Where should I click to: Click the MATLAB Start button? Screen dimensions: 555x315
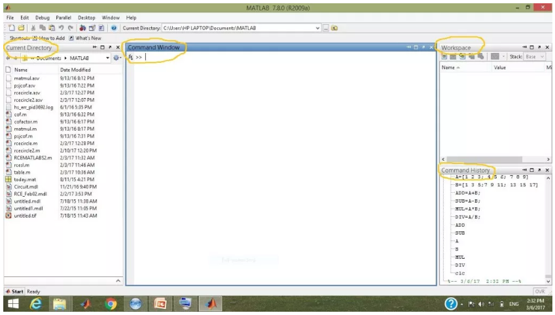click(x=14, y=291)
